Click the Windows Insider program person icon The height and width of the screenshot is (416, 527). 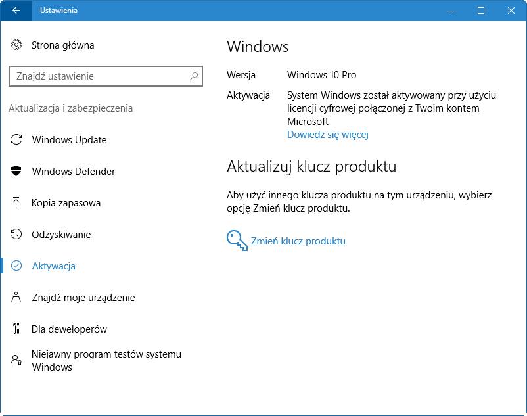pyautogui.click(x=16, y=360)
